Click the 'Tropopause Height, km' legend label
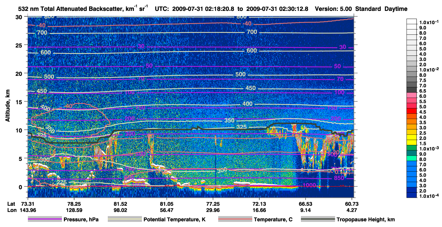 coord(365,220)
